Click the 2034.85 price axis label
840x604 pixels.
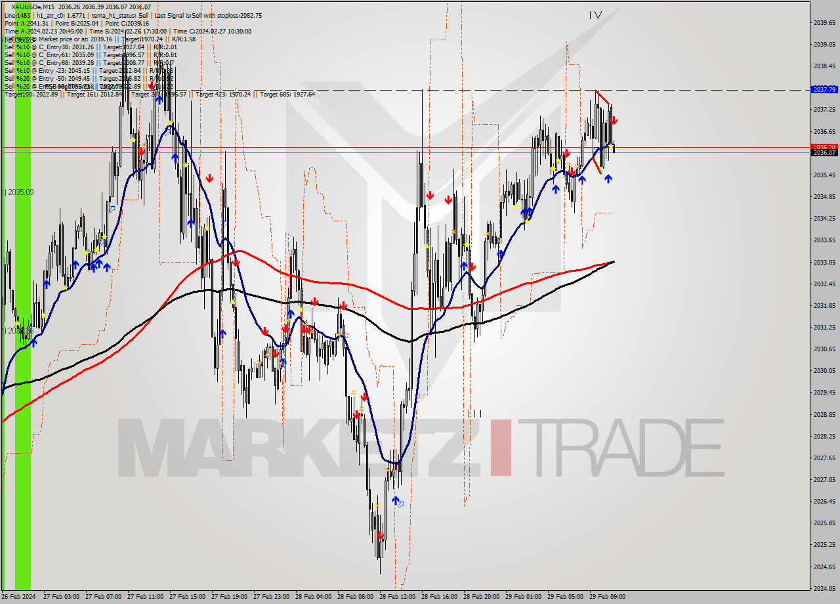824,196
